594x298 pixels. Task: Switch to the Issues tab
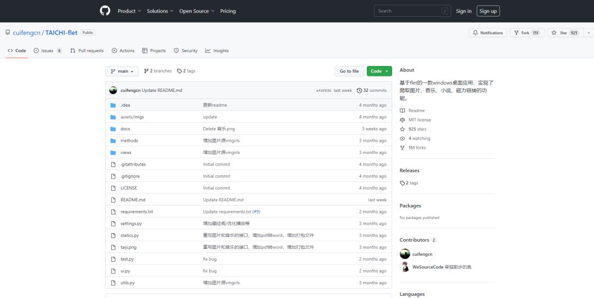pyautogui.click(x=47, y=51)
